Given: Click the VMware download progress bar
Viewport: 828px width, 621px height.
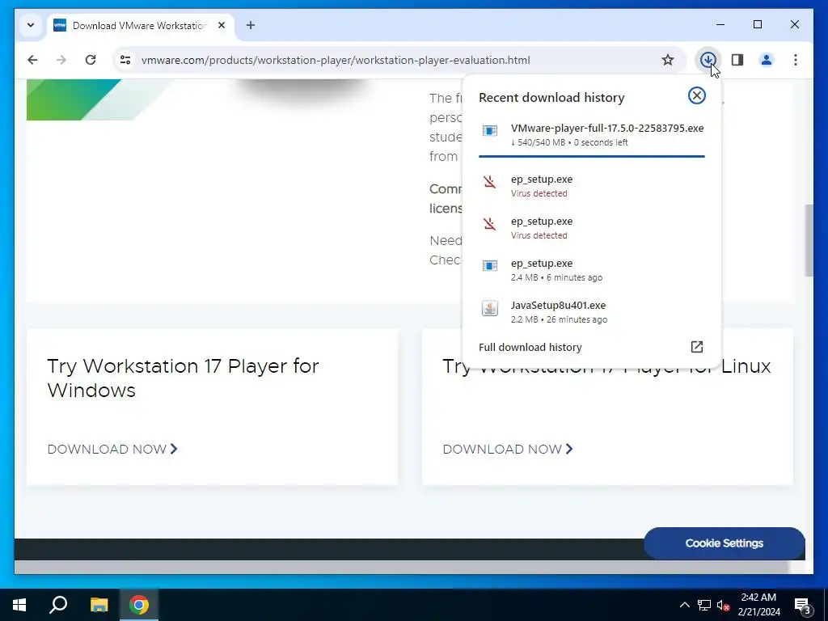Looking at the screenshot, I should (591, 156).
